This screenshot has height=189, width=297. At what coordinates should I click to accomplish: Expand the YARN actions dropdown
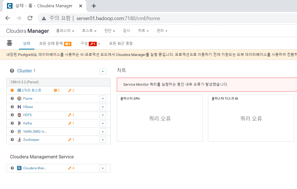tap(103, 132)
